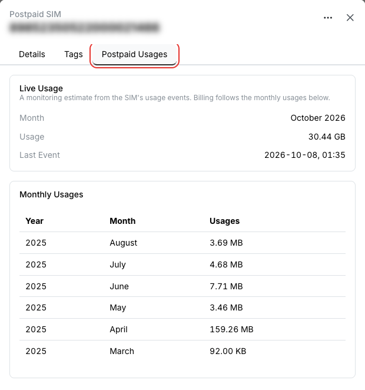
Task: Click the Month column header
Action: point(122,221)
